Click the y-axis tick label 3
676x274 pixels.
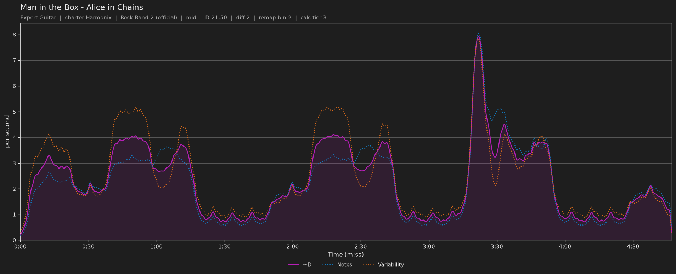15,163
